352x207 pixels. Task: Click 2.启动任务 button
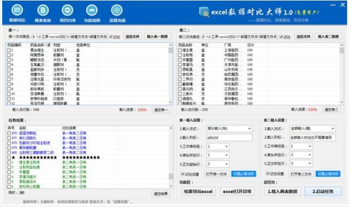tap(323, 192)
